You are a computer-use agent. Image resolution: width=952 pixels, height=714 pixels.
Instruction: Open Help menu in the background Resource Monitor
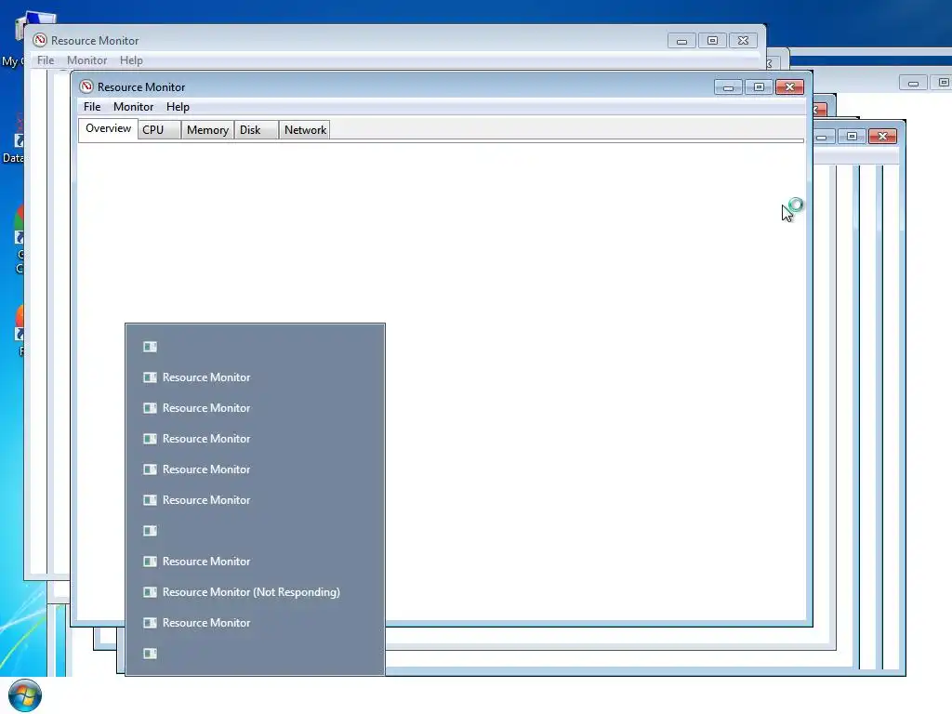[131, 60]
